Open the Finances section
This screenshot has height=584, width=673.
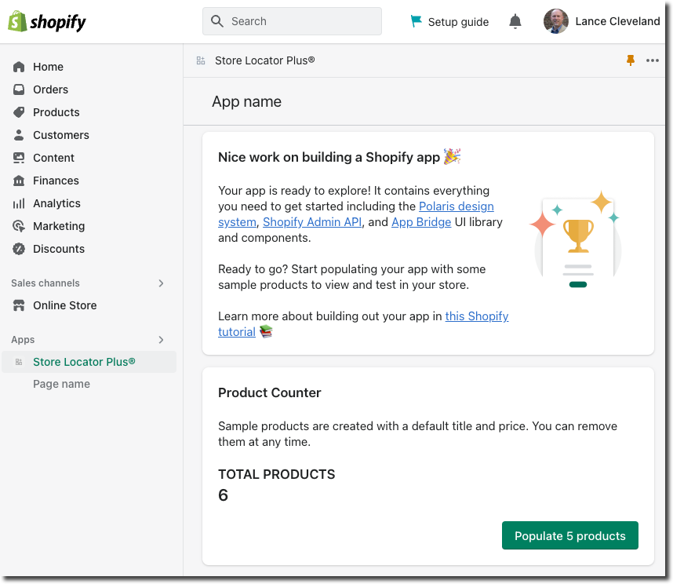point(53,181)
